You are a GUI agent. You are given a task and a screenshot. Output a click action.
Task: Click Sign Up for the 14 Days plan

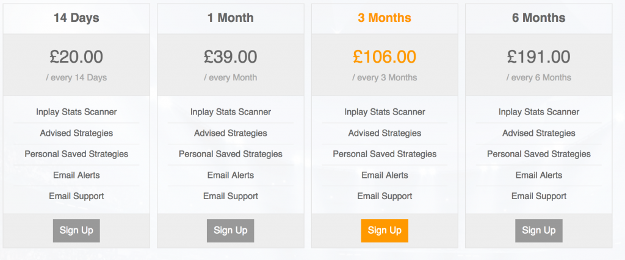(76, 231)
